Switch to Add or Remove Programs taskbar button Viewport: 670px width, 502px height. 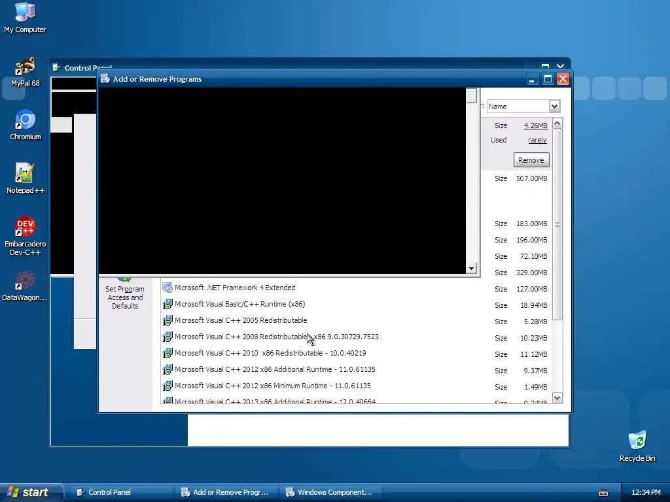click(x=226, y=492)
